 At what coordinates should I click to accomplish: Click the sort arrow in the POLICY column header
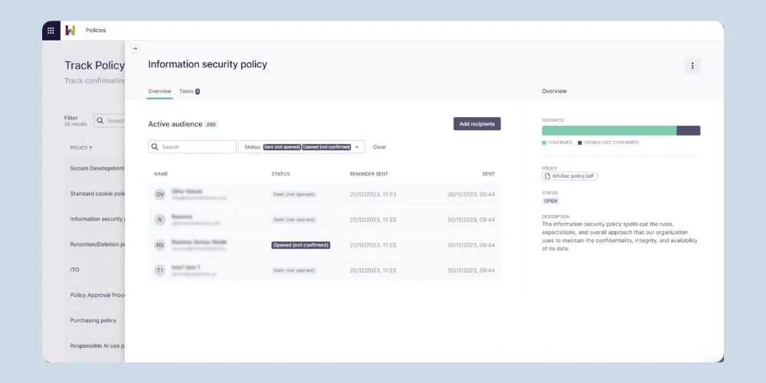[x=90, y=148]
